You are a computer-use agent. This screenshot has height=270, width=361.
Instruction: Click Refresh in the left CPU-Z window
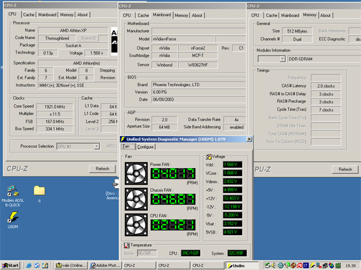[103, 169]
